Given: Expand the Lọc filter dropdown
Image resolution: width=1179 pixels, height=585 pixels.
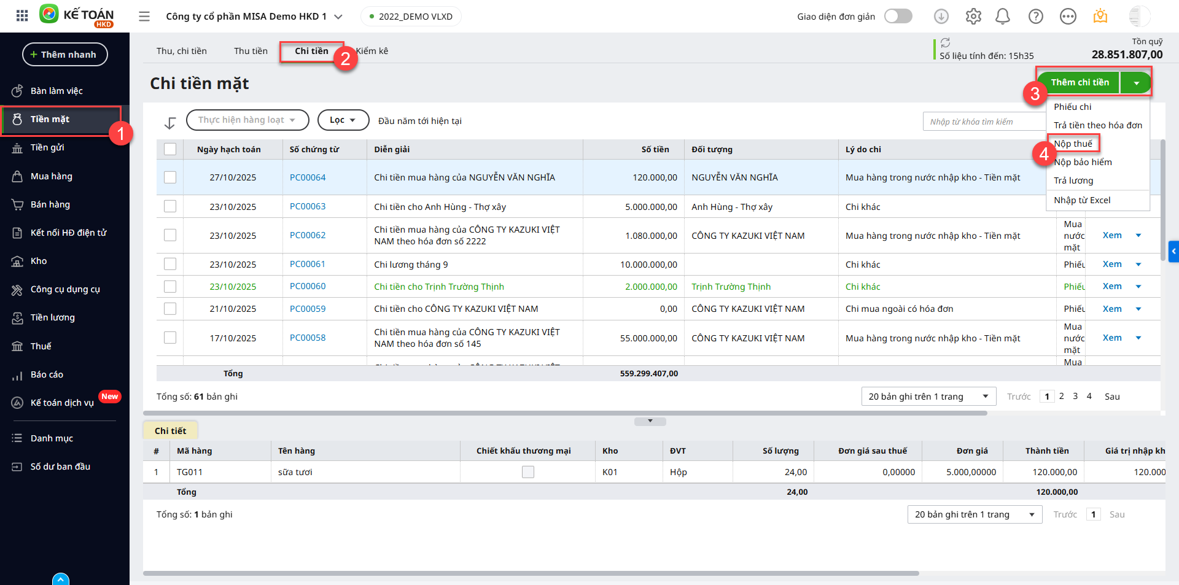Looking at the screenshot, I should (x=343, y=120).
